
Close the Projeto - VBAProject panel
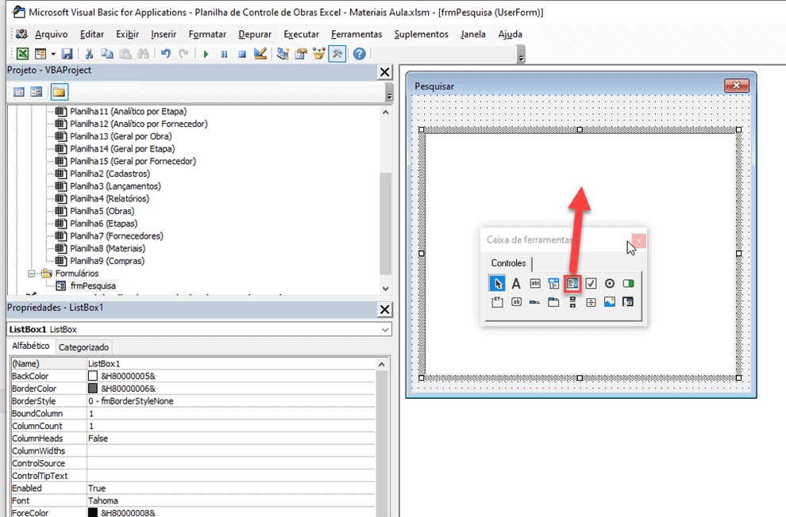coord(384,72)
